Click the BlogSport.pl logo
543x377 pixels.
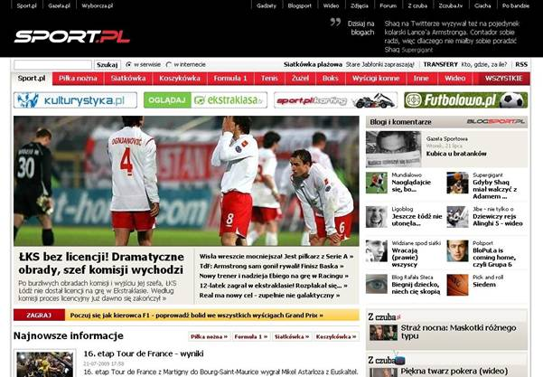pyautogui.click(x=495, y=122)
